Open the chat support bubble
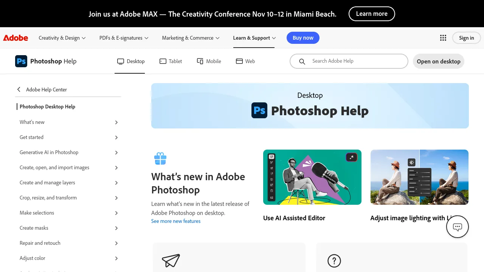Image resolution: width=484 pixels, height=272 pixels. click(458, 227)
